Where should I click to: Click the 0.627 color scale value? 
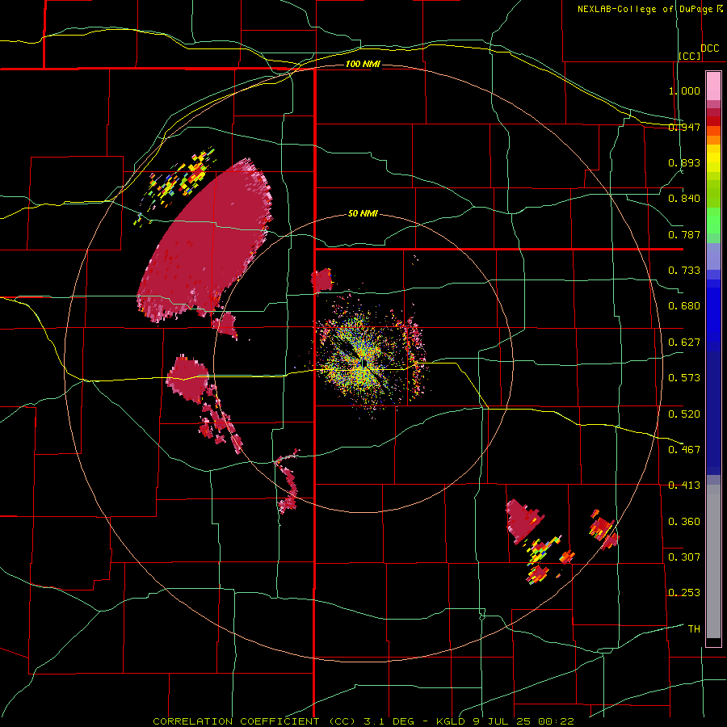[684, 342]
